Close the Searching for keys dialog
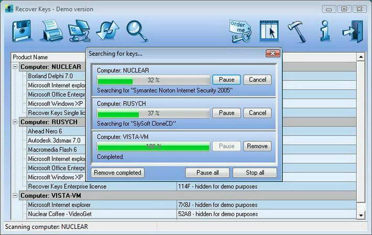The height and width of the screenshot is (235, 372). coord(272,53)
